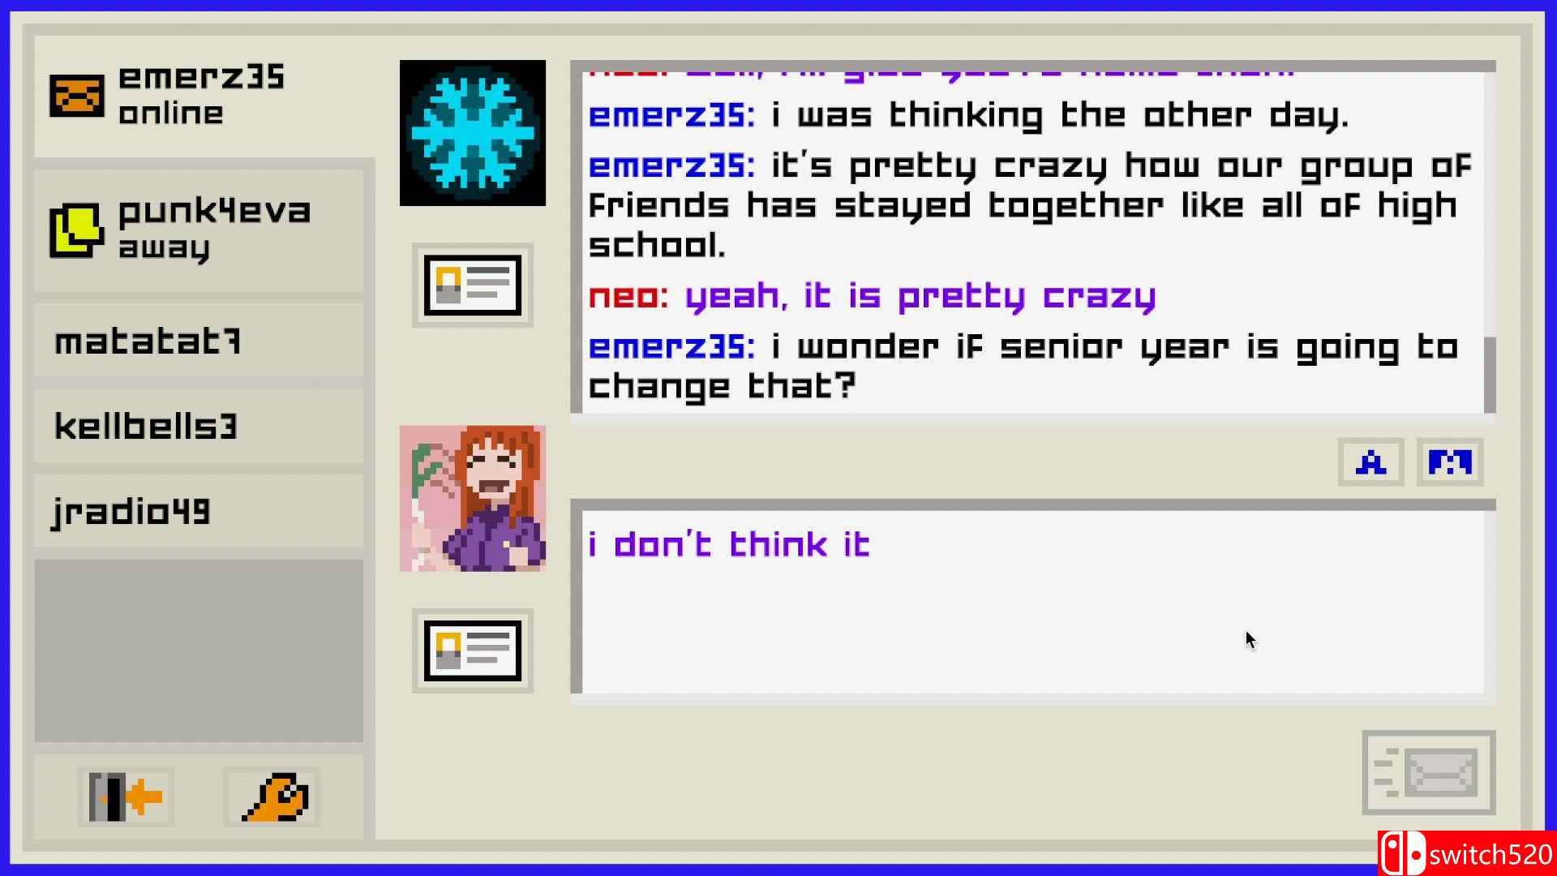Click the red-haired girl avatar
Image resolution: width=1557 pixels, height=876 pixels.
472,498
